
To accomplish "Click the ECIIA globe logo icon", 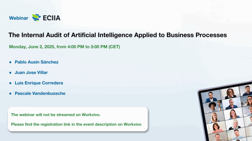I will 36,17.
